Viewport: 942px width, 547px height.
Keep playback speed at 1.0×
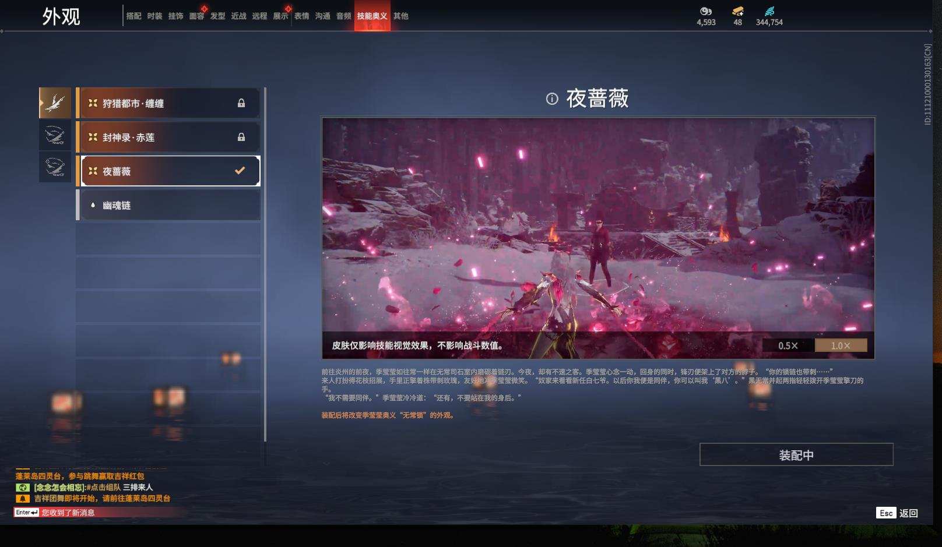point(840,345)
